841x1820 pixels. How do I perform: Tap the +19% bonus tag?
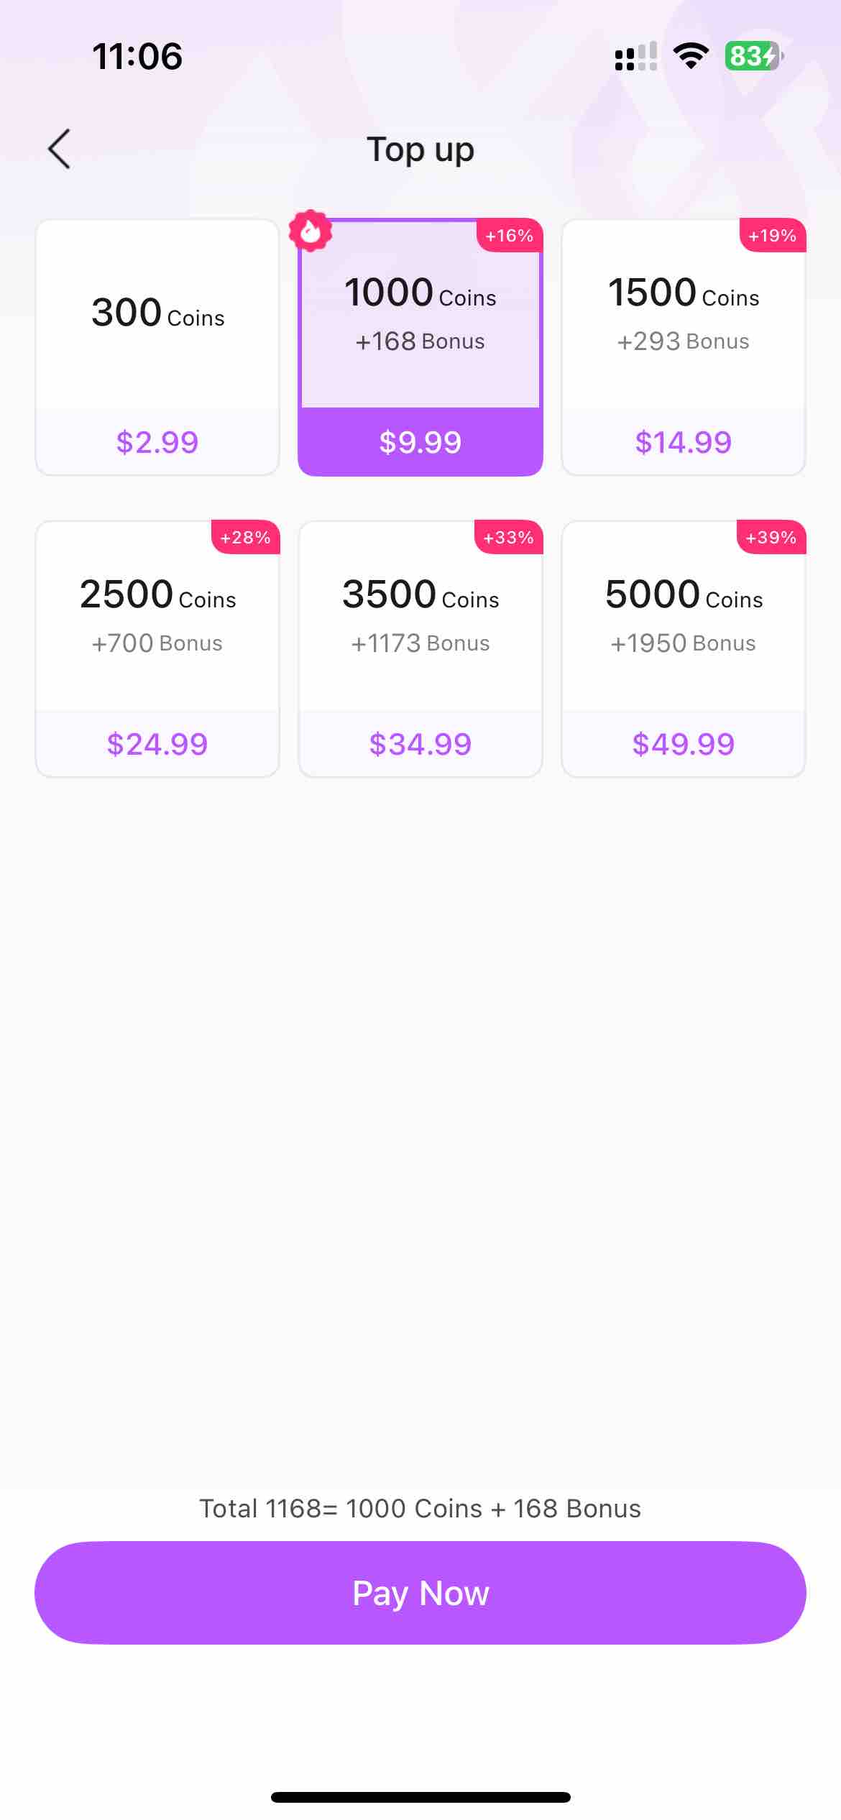click(773, 236)
